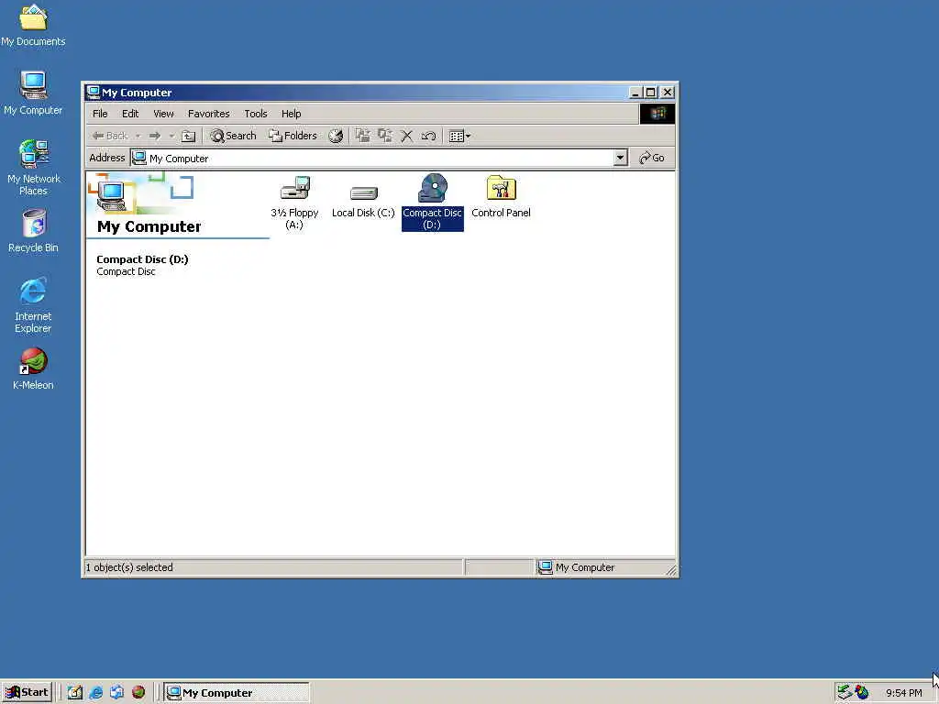The height and width of the screenshot is (704, 939).
Task: Click the Up one level toolbar icon
Action: [189, 136]
